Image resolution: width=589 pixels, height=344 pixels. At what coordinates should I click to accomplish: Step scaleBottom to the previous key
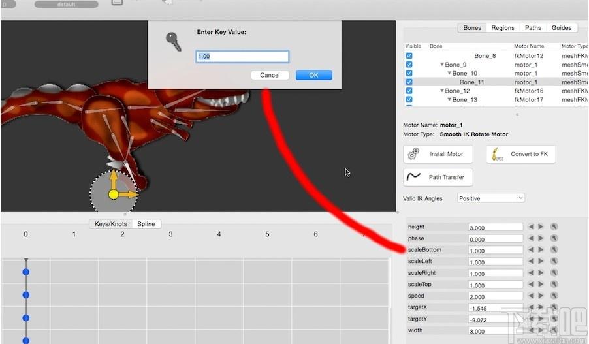(531, 250)
